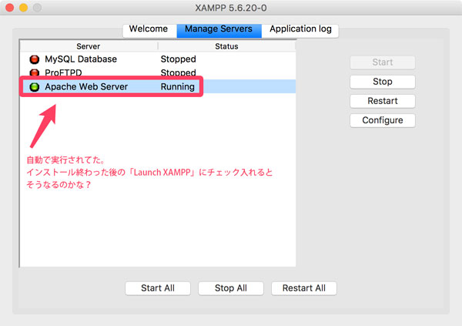462x326 pixels.
Task: Select the MySQL Database row
Action: [158, 59]
